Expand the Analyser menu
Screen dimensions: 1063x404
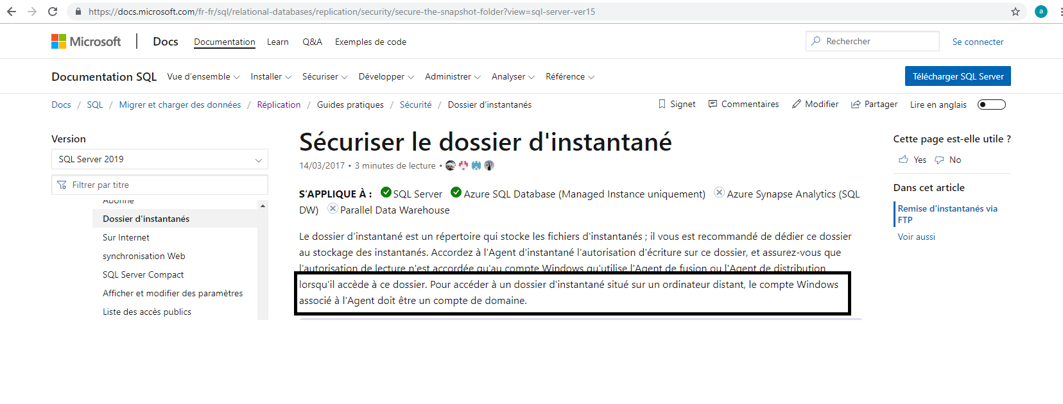click(514, 76)
